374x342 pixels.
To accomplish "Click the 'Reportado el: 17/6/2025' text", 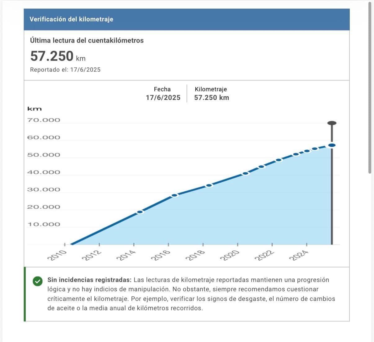I will tap(65, 70).
